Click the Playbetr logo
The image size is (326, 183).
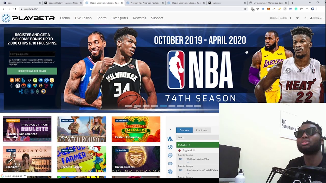pyautogui.click(x=28, y=18)
